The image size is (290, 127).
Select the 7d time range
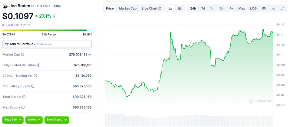[x=203, y=8]
